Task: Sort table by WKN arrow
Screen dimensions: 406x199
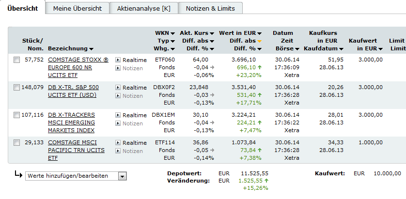Action: pos(172,33)
